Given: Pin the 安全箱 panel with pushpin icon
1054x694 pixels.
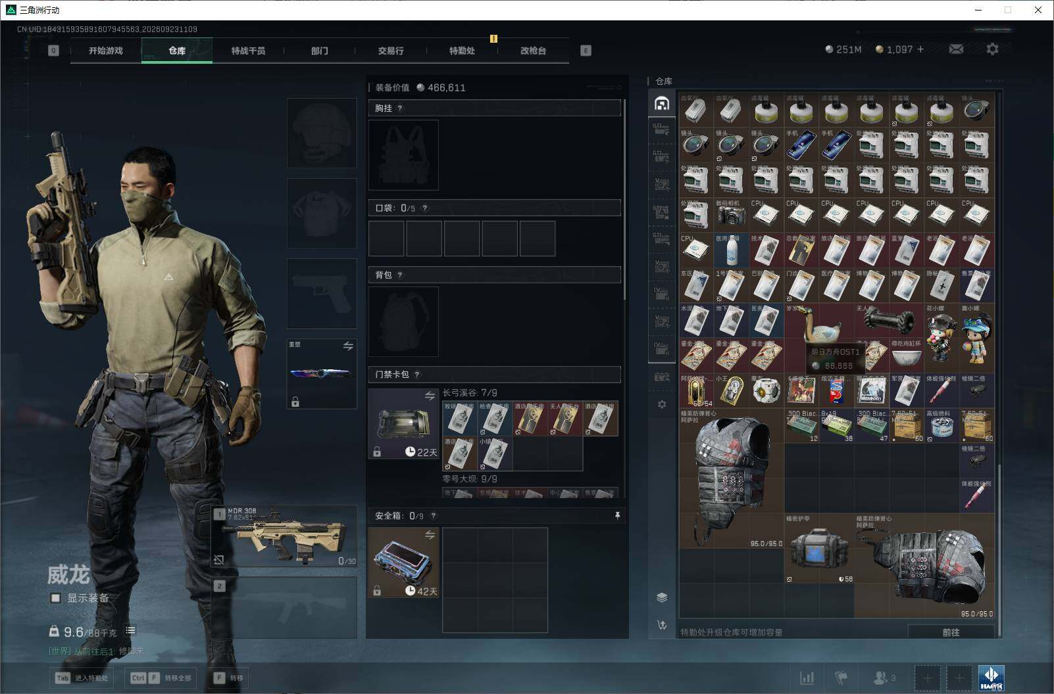Looking at the screenshot, I should pyautogui.click(x=617, y=516).
